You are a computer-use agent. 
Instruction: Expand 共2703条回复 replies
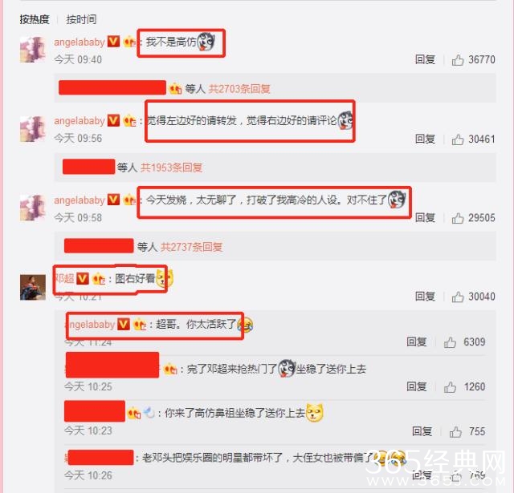239,89
